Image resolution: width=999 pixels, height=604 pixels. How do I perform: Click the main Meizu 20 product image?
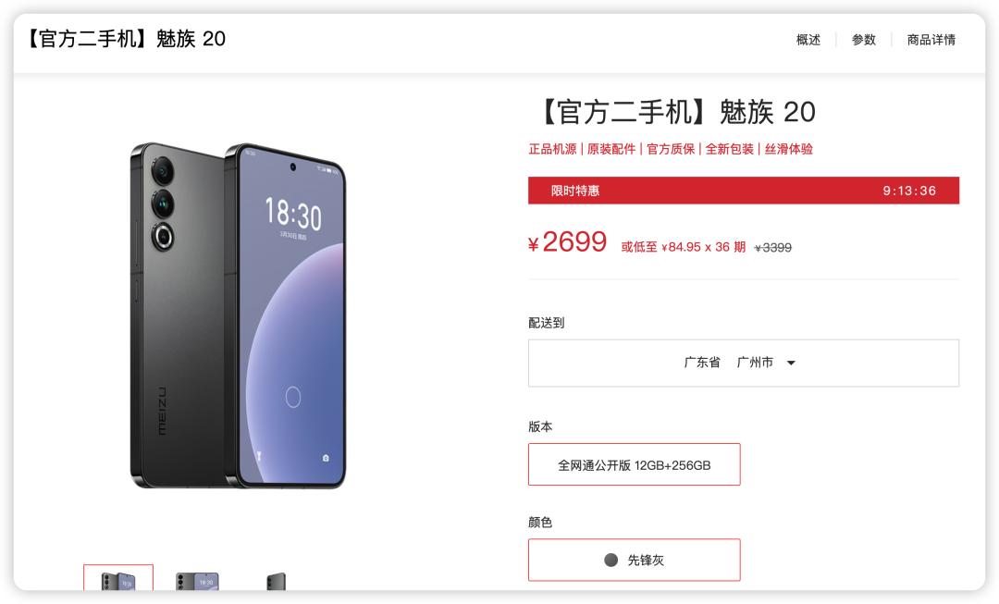[x=238, y=315]
